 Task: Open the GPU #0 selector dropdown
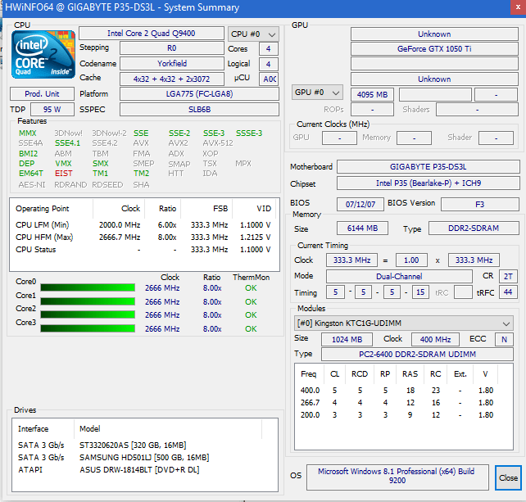(317, 93)
